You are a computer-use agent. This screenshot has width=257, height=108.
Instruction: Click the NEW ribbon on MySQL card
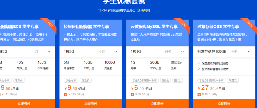(x=183, y=24)
